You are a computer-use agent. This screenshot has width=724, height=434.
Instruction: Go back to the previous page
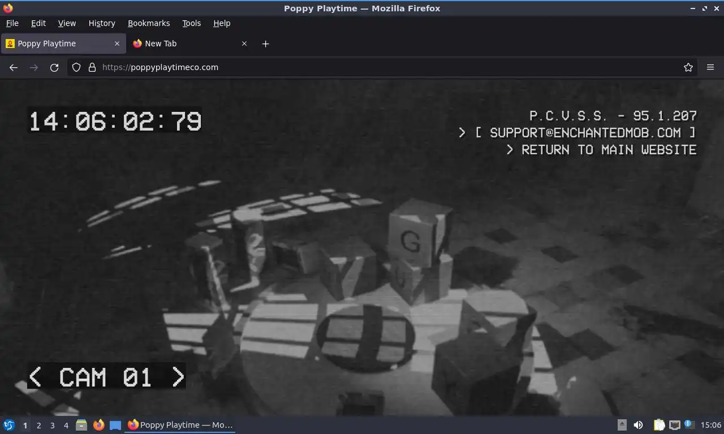coord(14,67)
